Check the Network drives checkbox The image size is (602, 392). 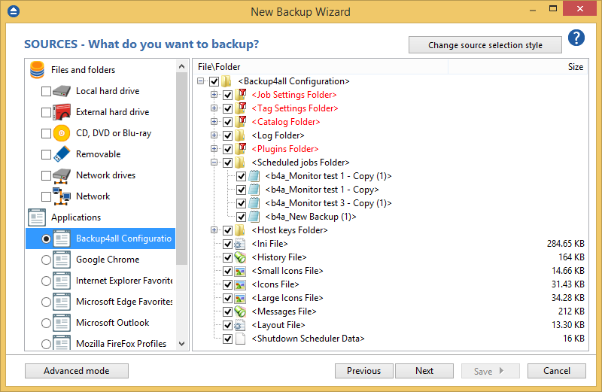click(46, 175)
